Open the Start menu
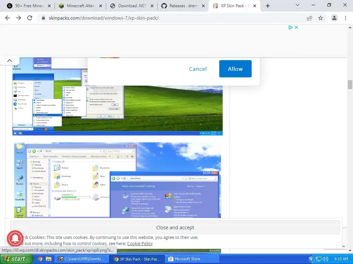This screenshot has width=353, height=264. click(16, 259)
